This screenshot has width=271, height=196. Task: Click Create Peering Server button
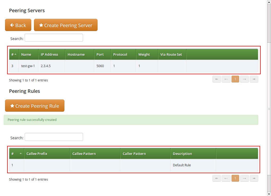(x=66, y=25)
